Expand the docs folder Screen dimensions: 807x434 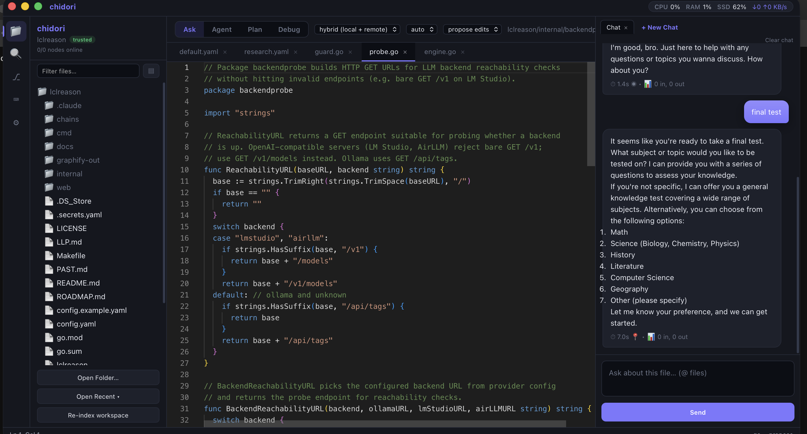(65, 146)
